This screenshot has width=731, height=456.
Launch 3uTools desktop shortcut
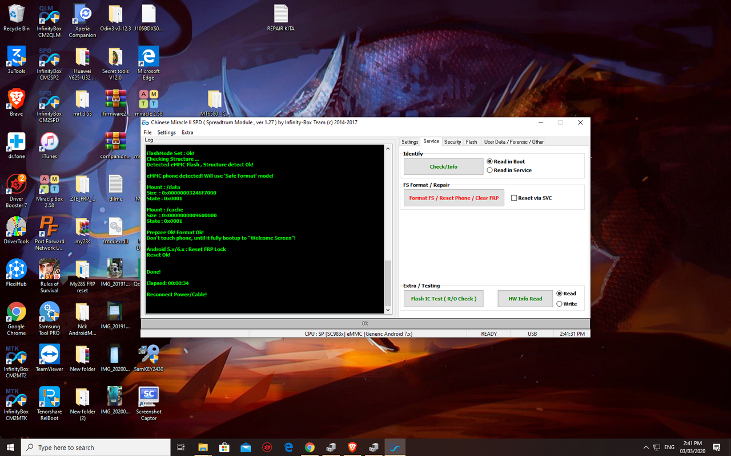(17, 60)
